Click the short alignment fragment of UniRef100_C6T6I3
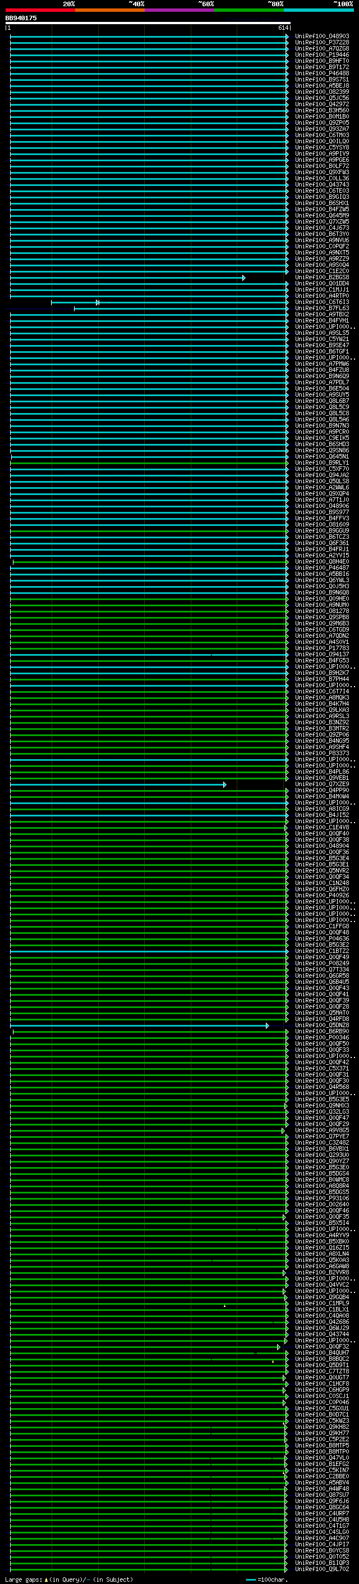 point(75,302)
